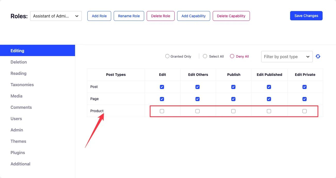
Task: Switch to the Reading tab
Action: [x=37, y=73]
